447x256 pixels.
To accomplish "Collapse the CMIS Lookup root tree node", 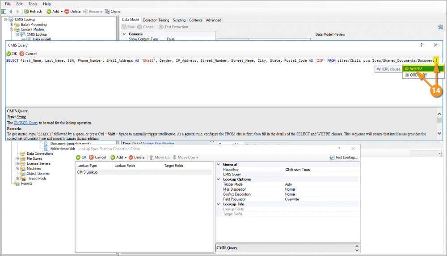I will [x=5, y=19].
